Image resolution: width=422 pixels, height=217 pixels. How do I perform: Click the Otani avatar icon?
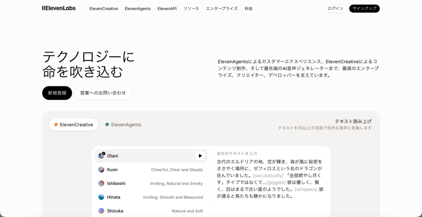point(101,156)
